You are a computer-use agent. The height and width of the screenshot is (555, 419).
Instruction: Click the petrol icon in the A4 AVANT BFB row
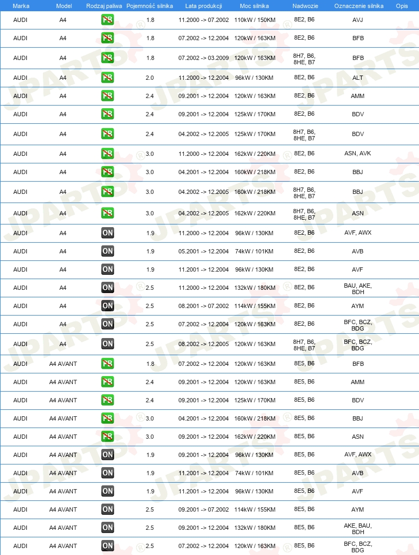[108, 364]
